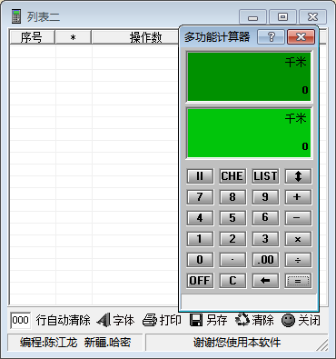
Task: Click the 操作数 column header
Action: [135, 37]
